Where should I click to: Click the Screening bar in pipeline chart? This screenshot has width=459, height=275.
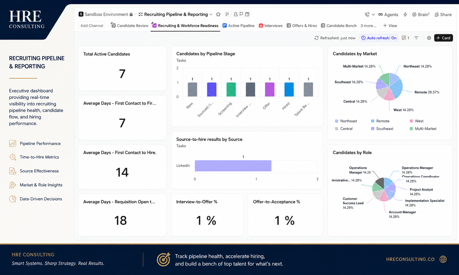(231, 89)
